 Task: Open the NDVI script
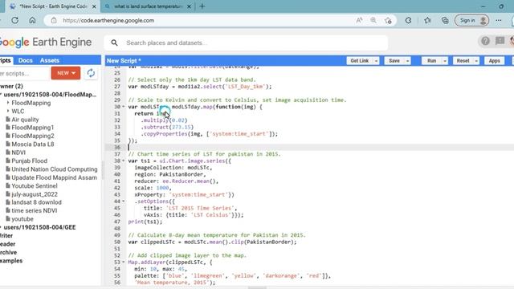(18, 153)
